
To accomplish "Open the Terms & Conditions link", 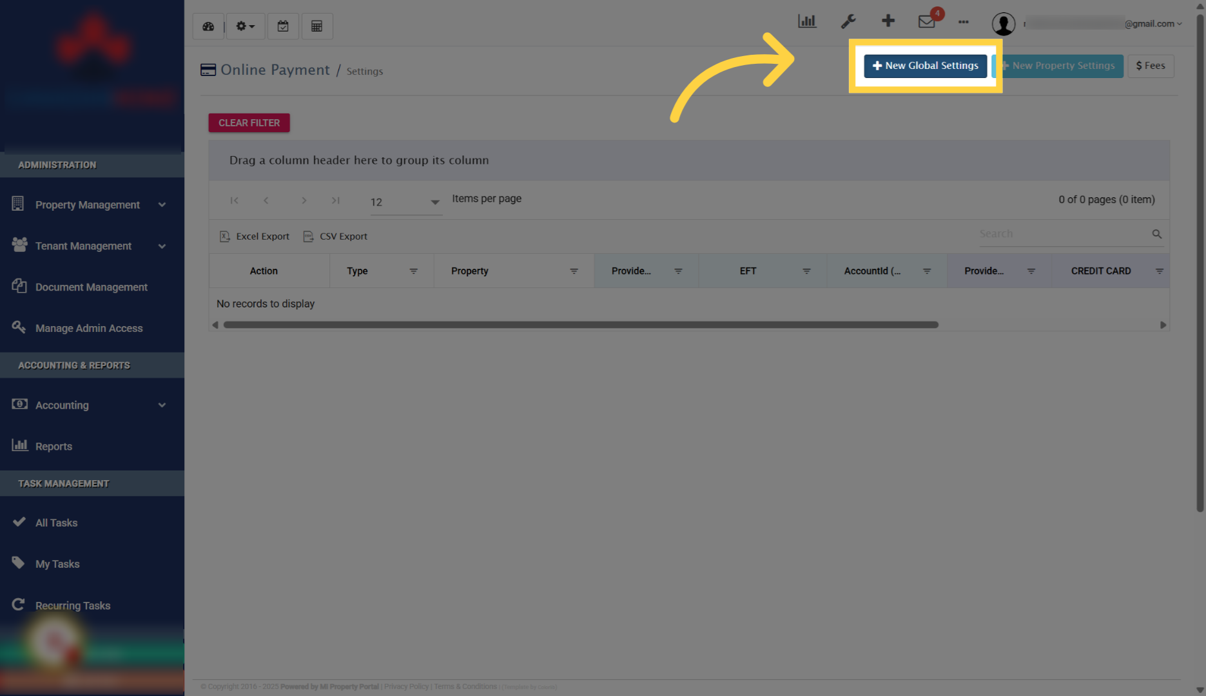I will point(465,687).
